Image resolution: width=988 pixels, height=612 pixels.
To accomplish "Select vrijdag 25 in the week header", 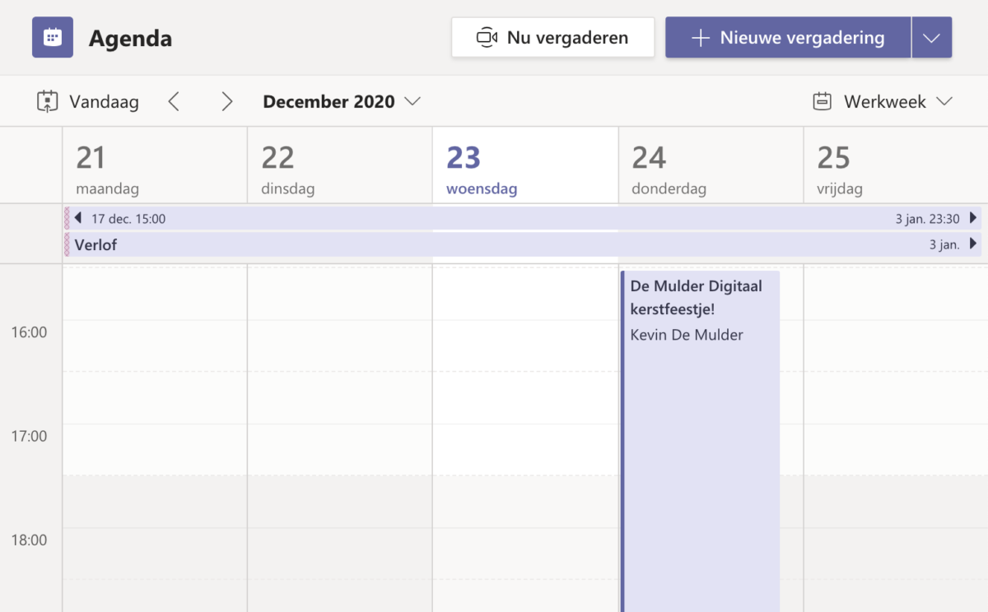I will [837, 165].
